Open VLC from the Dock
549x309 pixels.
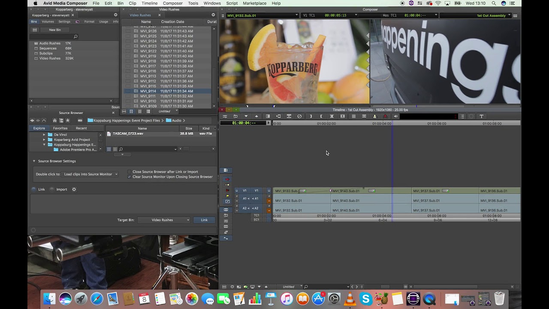click(350, 298)
